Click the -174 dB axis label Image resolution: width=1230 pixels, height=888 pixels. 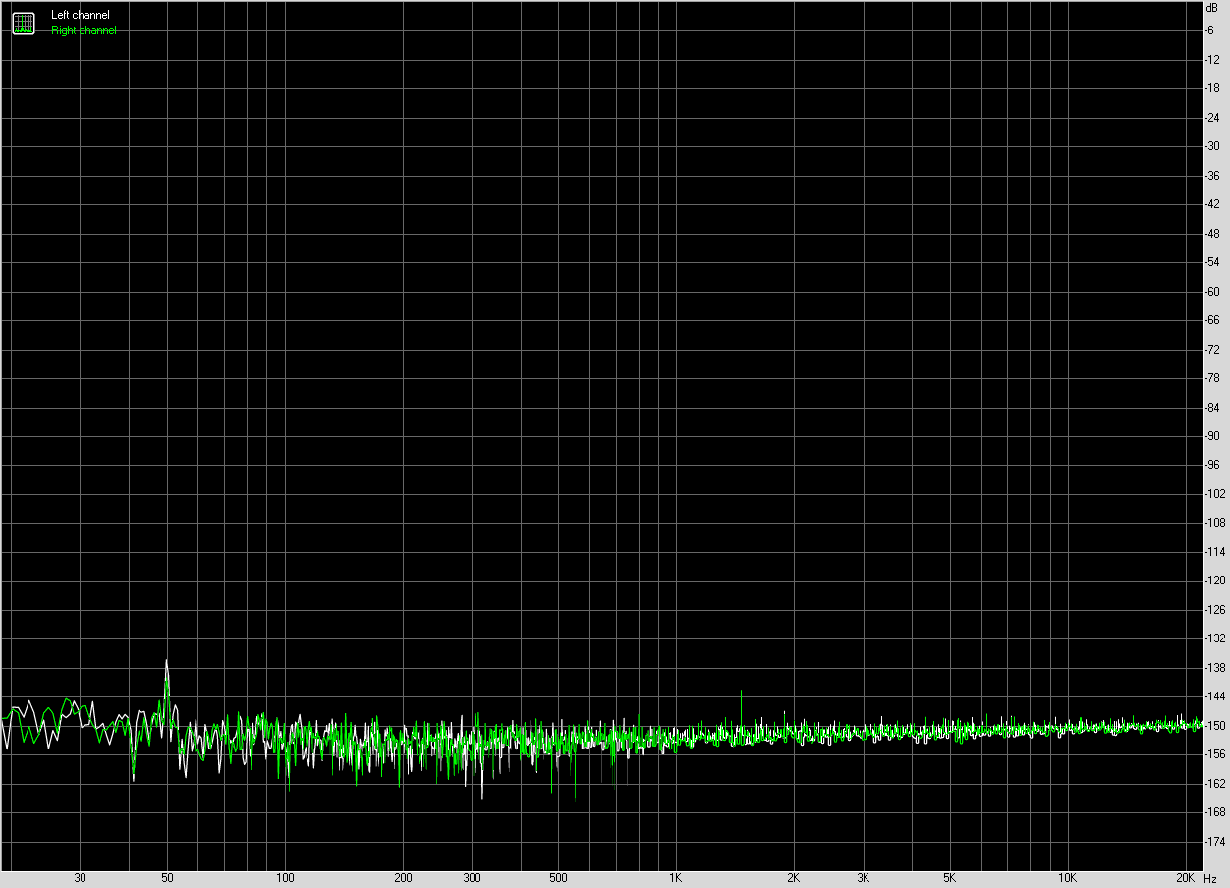click(1215, 841)
